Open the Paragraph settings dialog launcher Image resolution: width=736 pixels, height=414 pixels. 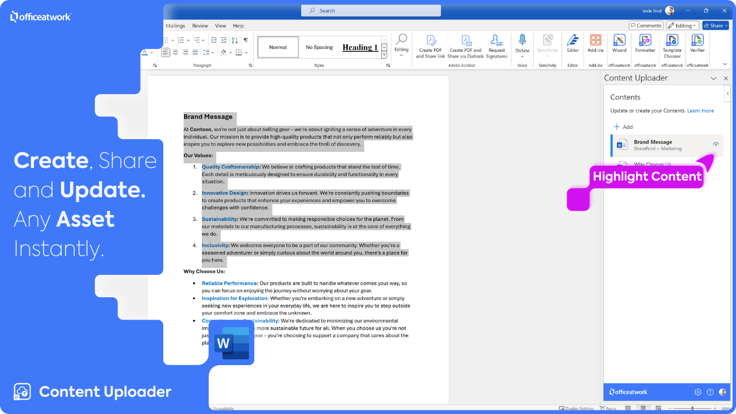point(251,66)
